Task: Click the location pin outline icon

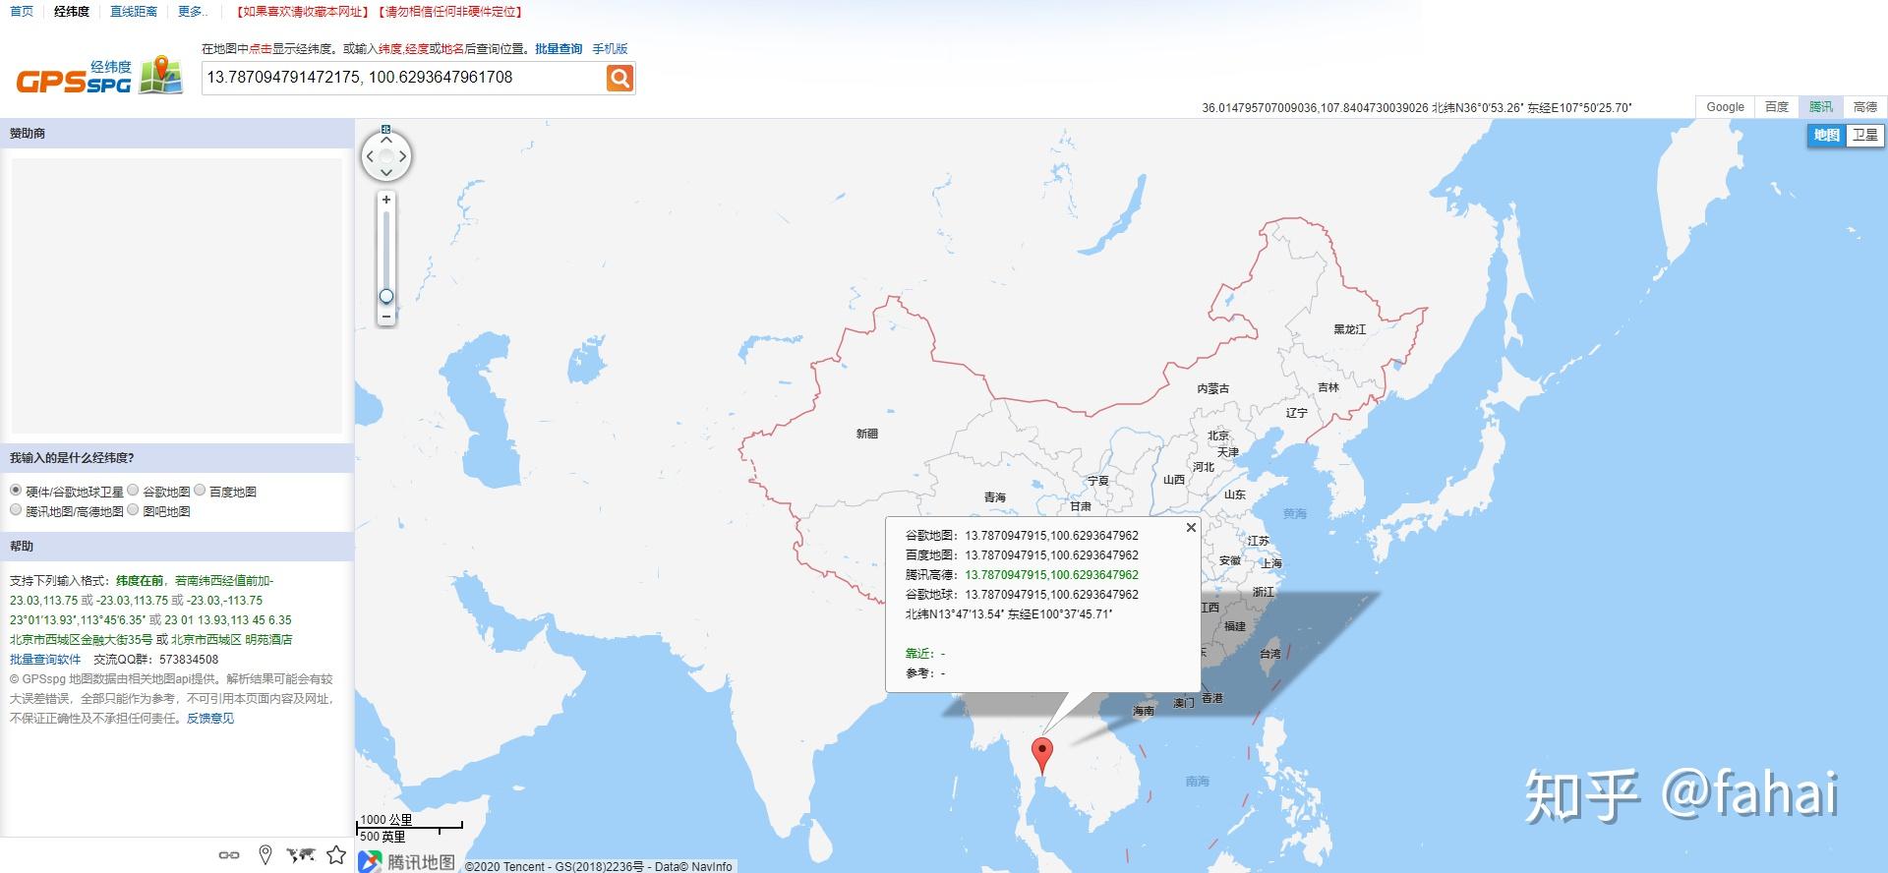Action: pos(265,855)
